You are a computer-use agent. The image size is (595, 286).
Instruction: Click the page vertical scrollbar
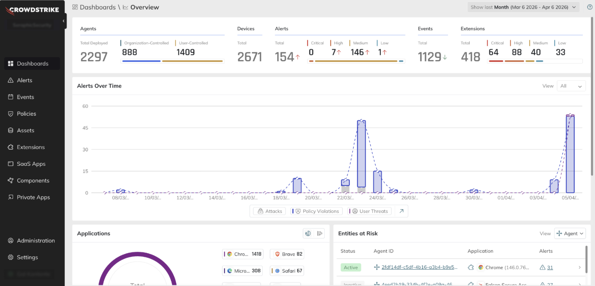pyautogui.click(x=592, y=97)
